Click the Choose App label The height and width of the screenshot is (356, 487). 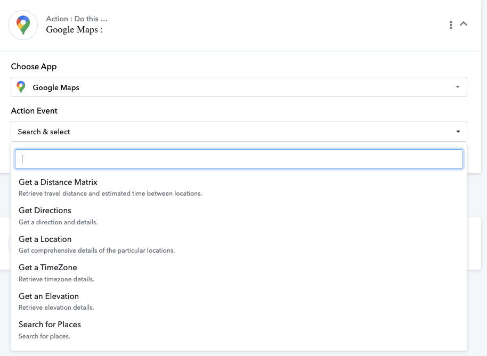(x=34, y=67)
